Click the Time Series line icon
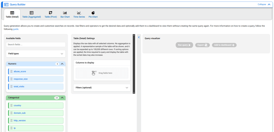This screenshot has width=274, height=132. coord(79,13)
